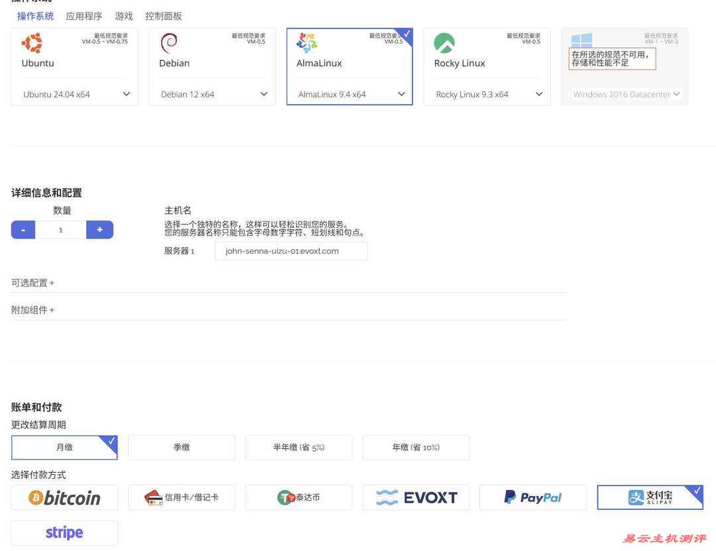The image size is (716, 551).
Task: Select 支付宝 (Alipay) payment method
Action: [x=650, y=497]
